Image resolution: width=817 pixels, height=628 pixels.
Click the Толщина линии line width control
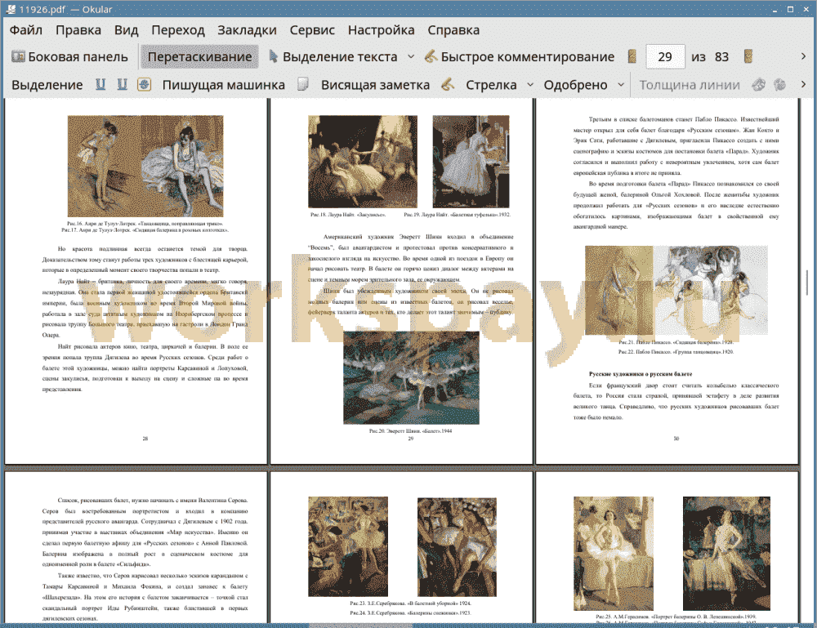690,85
